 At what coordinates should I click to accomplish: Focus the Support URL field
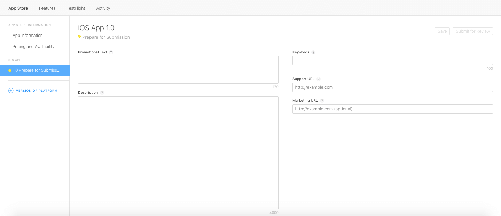click(393, 87)
